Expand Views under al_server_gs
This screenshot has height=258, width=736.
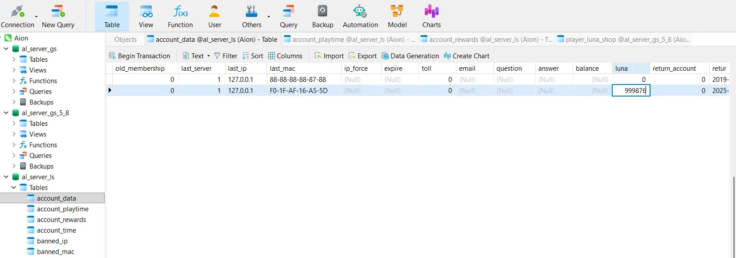(x=14, y=70)
